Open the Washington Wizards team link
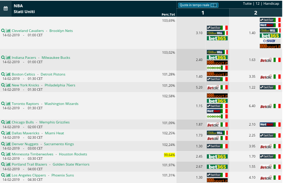 [x=61, y=103]
